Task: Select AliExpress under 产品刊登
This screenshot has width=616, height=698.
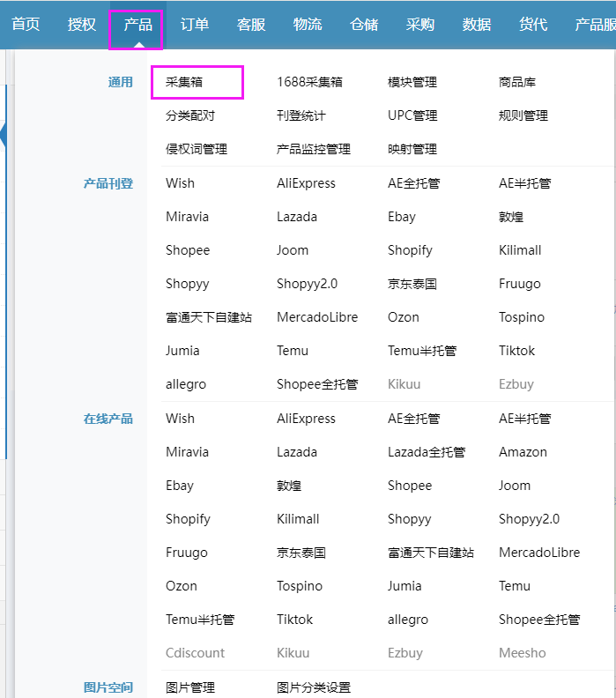Action: click(x=306, y=183)
